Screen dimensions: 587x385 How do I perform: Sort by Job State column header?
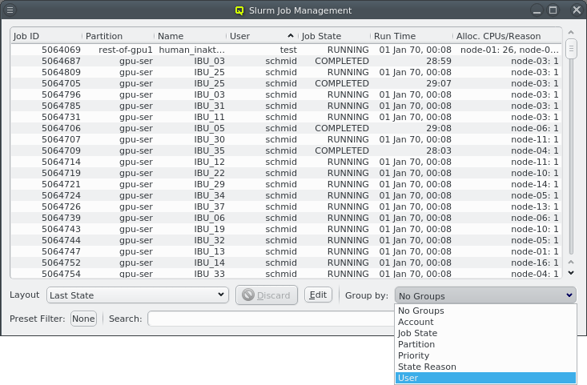click(x=335, y=36)
